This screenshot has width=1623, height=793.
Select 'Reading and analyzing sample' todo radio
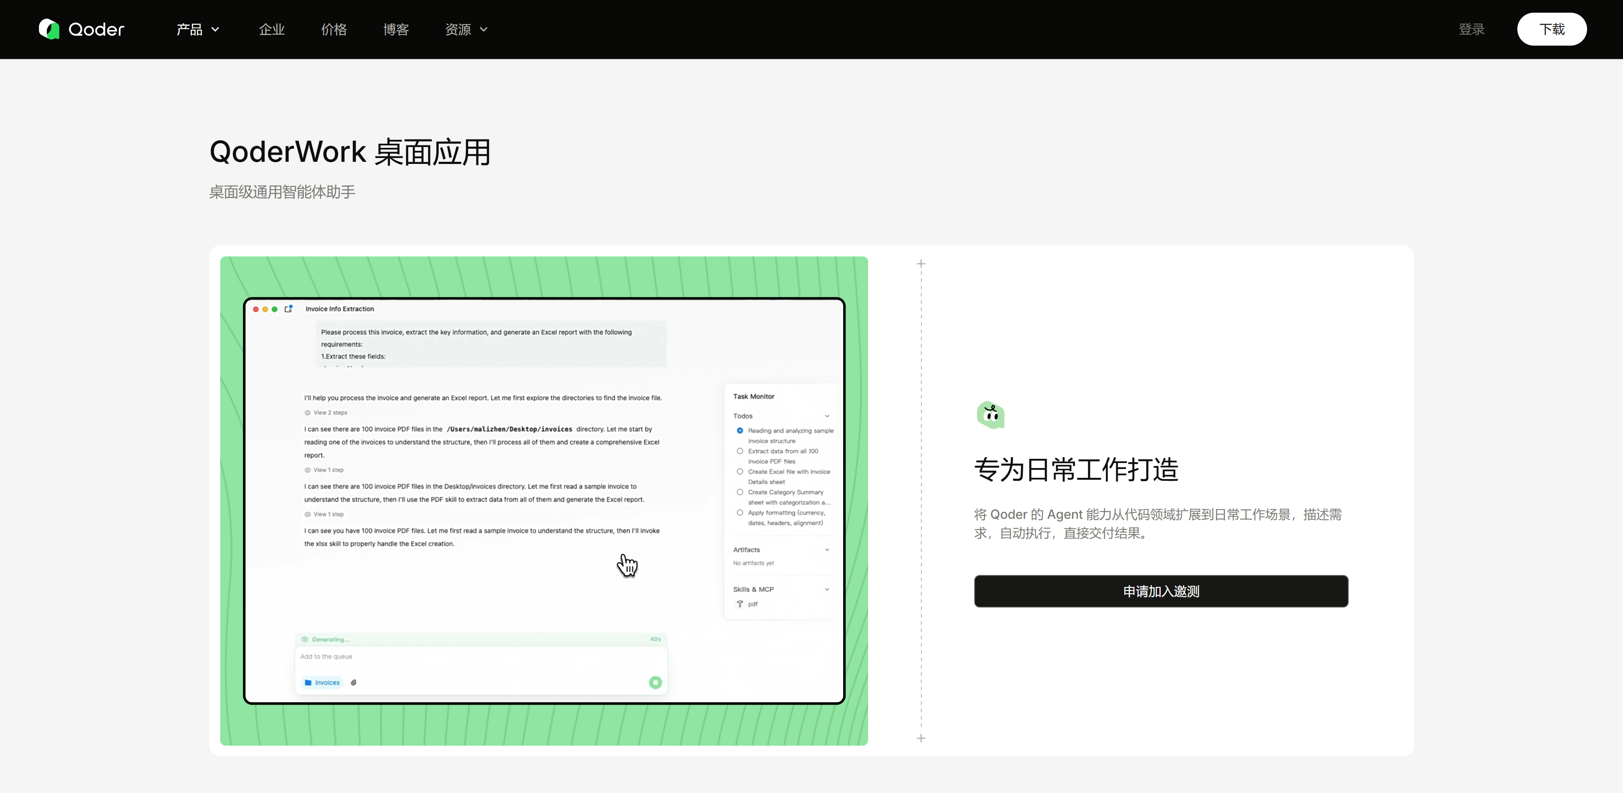[x=740, y=430]
